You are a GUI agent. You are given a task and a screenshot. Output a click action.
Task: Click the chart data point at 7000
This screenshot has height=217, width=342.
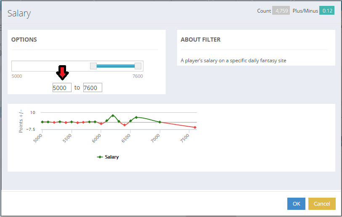(x=160, y=122)
